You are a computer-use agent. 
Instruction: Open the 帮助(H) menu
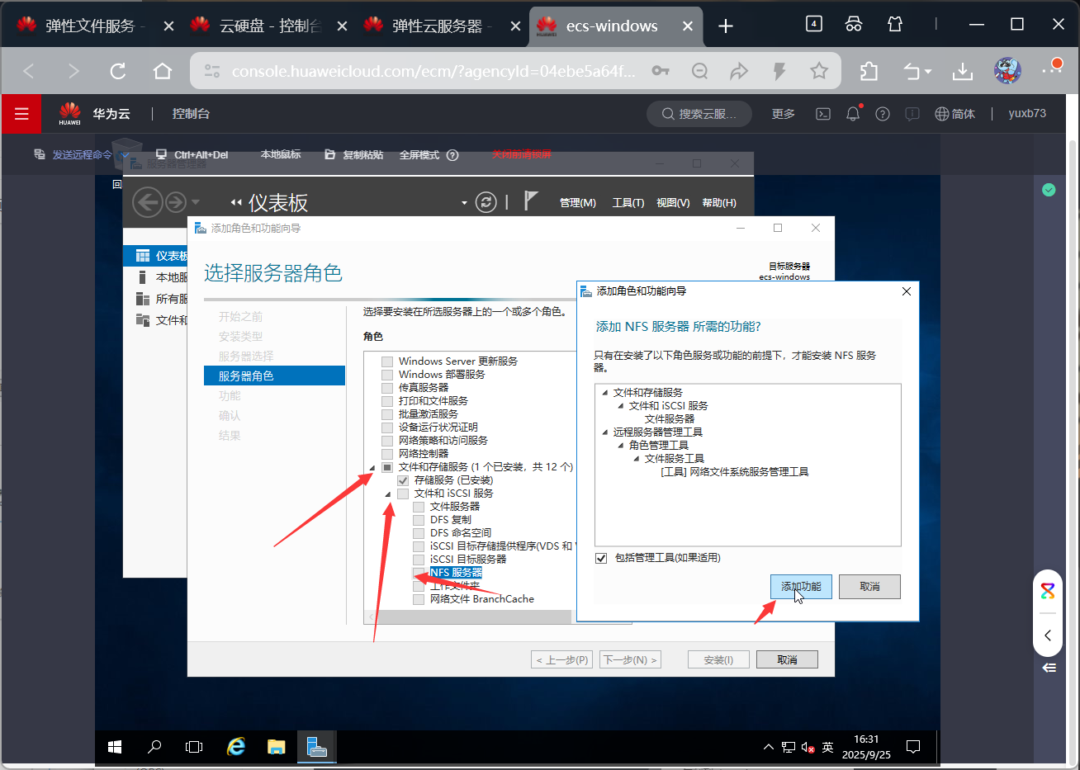[719, 203]
